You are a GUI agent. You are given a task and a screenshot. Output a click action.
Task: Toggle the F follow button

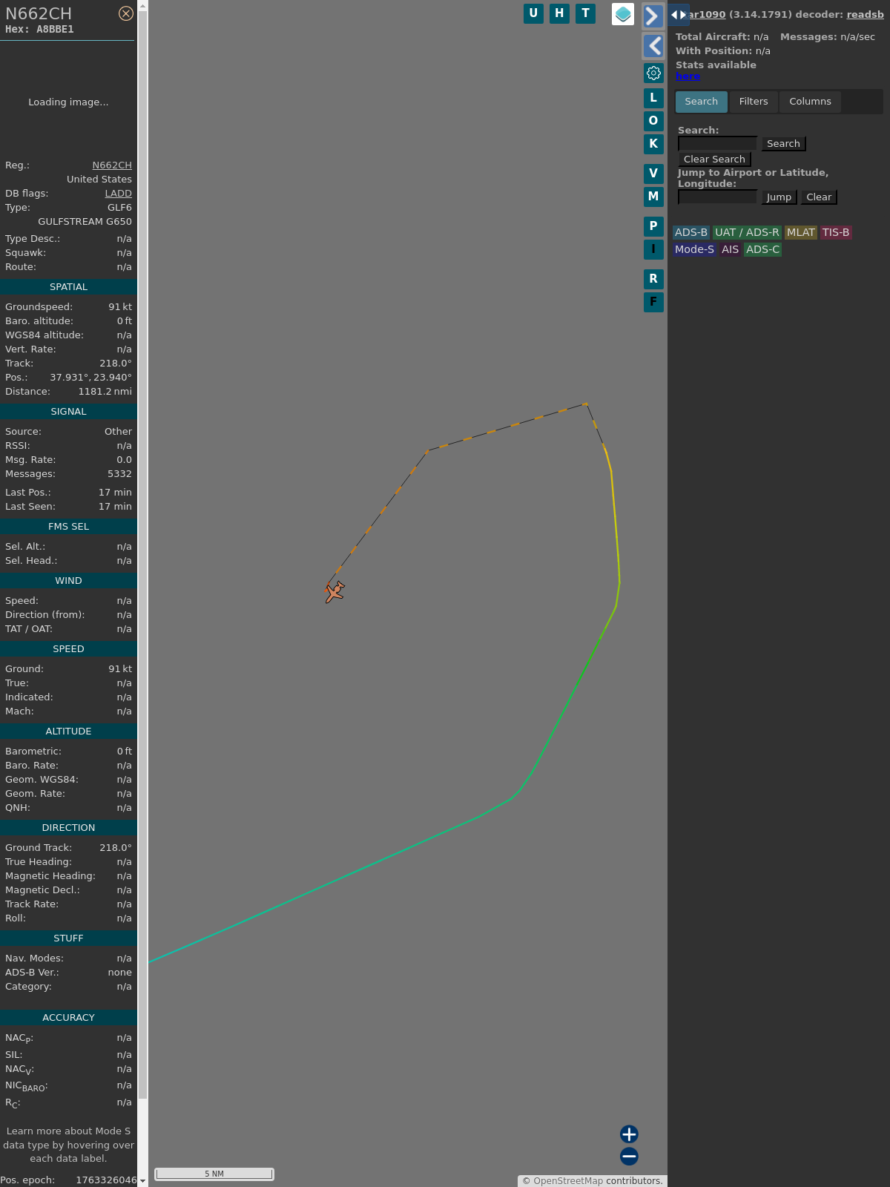point(653,302)
